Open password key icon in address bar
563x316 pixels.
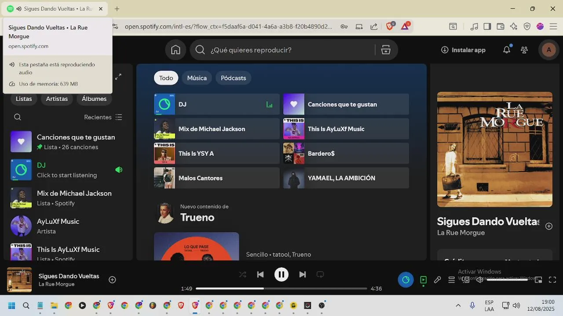(x=344, y=26)
